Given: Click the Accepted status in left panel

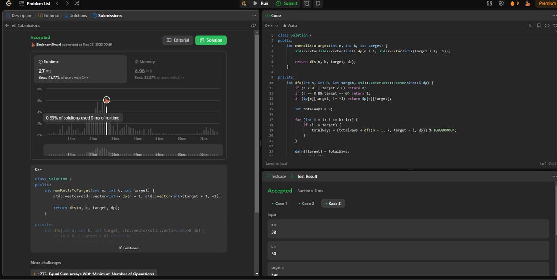Looking at the screenshot, I should pos(40,38).
